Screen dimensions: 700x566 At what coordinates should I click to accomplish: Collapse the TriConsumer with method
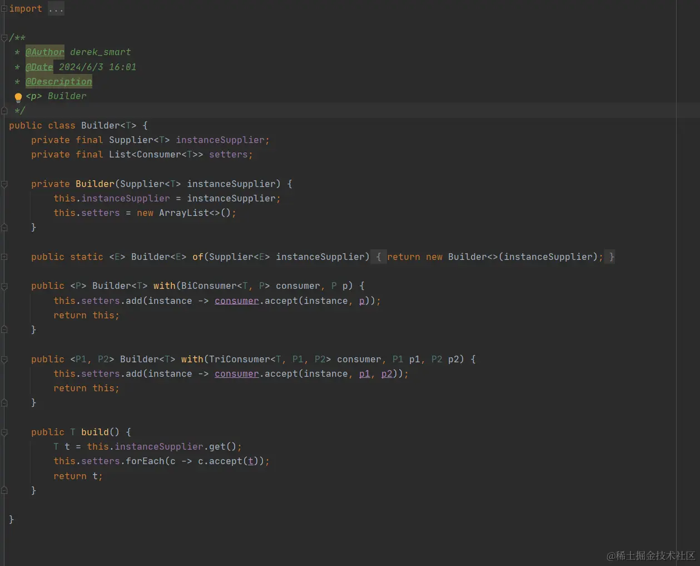tap(4, 360)
